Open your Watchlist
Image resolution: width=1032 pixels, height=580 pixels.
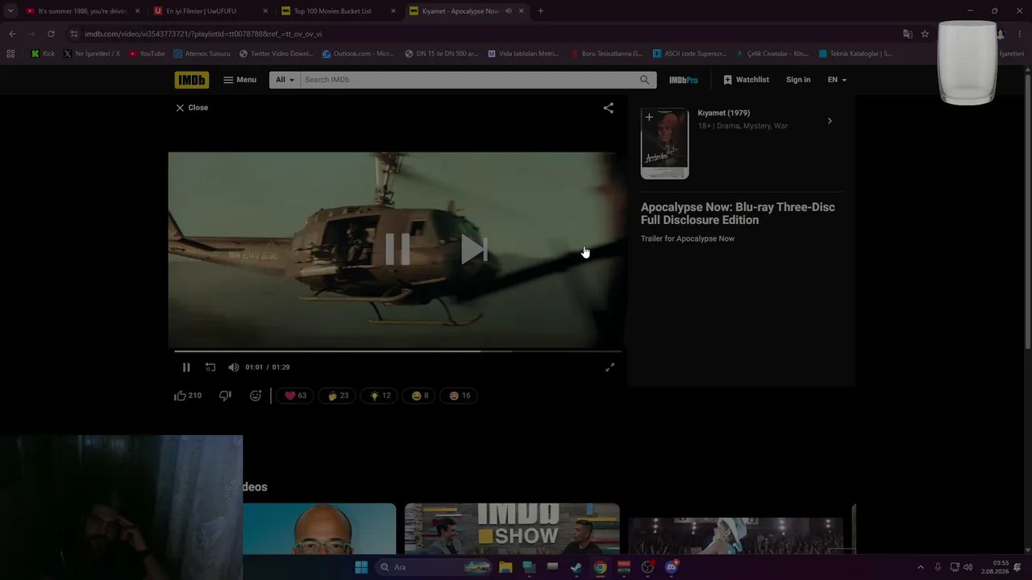pyautogui.click(x=746, y=80)
